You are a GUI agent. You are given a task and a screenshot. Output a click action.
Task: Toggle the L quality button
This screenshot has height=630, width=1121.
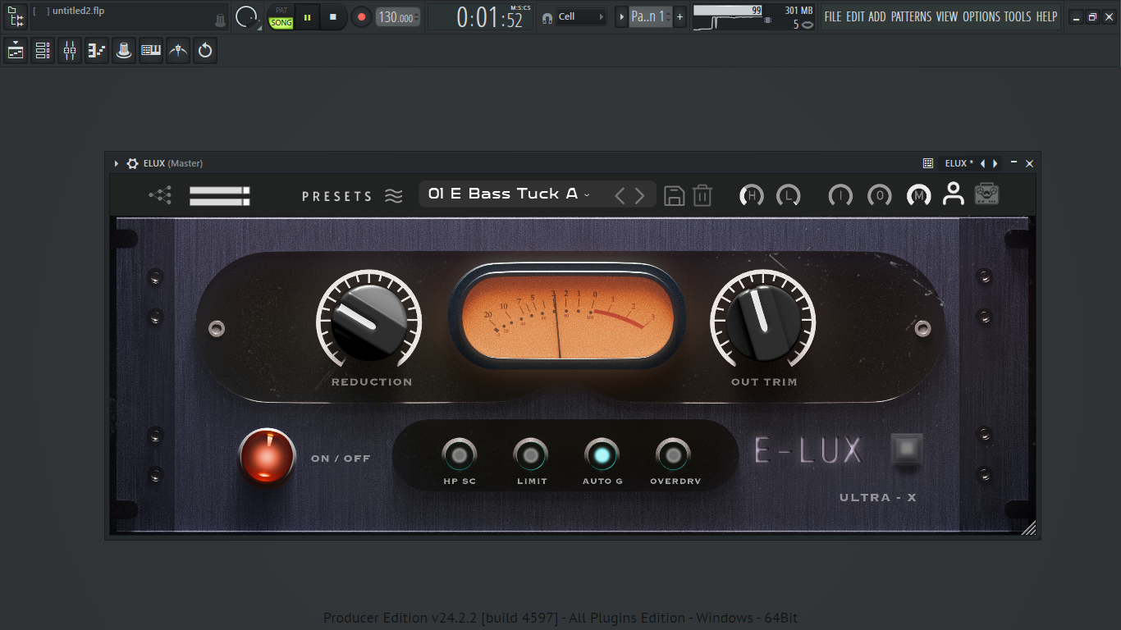pos(789,195)
